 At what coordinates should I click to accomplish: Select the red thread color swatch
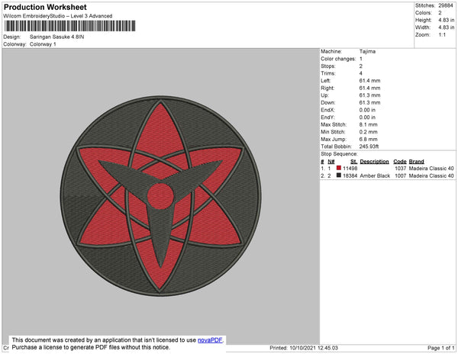point(338,168)
